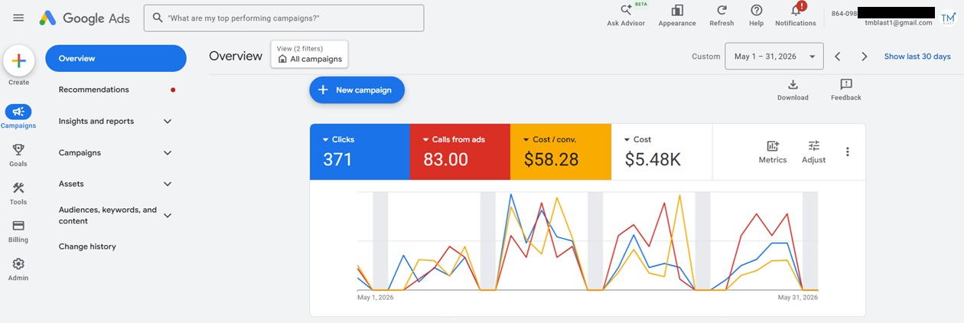Click the Google Ads logo

coord(84,18)
